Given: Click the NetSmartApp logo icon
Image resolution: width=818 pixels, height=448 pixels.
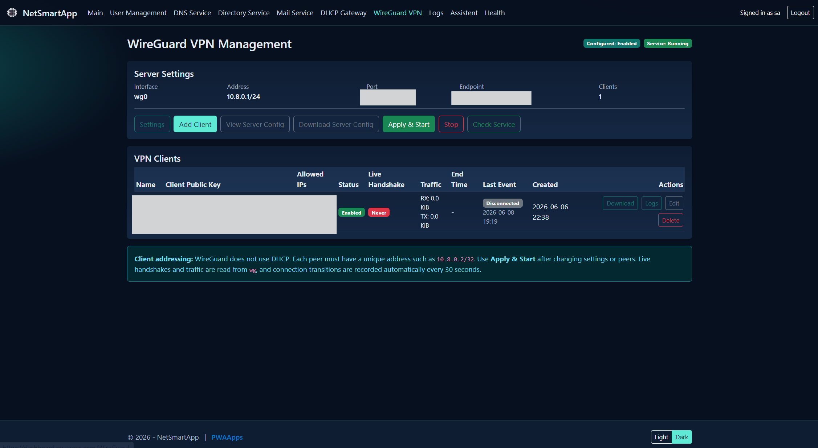Looking at the screenshot, I should tap(12, 13).
